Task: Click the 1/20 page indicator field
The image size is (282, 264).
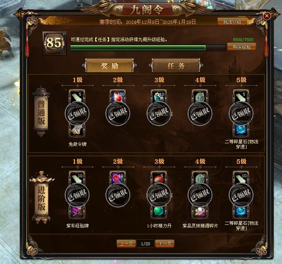Action: click(x=145, y=244)
